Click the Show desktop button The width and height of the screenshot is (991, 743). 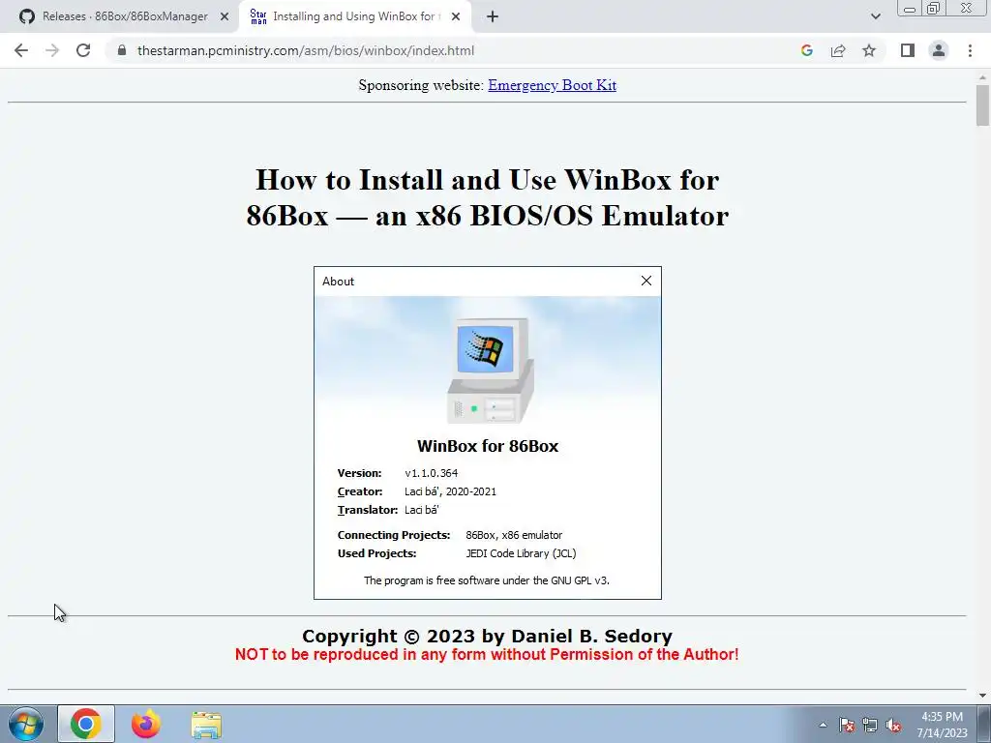pos(984,724)
